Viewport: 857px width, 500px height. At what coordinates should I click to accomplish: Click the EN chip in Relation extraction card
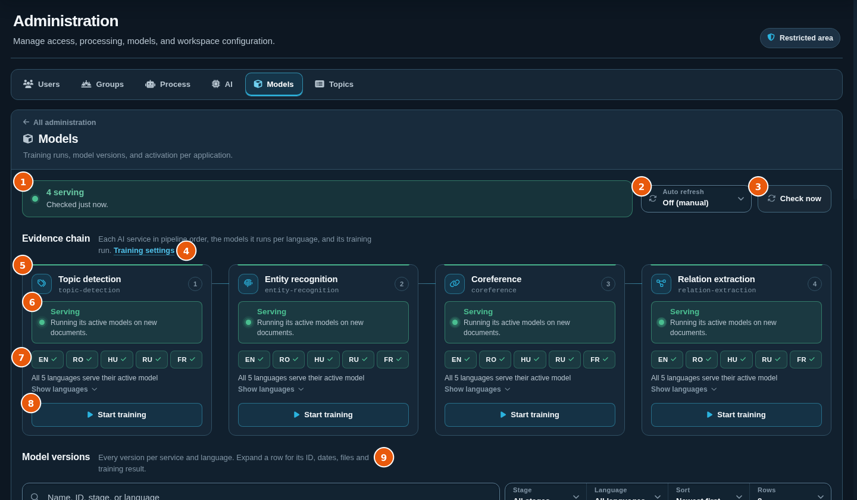tap(667, 360)
